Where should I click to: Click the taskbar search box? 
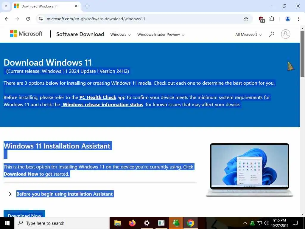click(x=62, y=223)
